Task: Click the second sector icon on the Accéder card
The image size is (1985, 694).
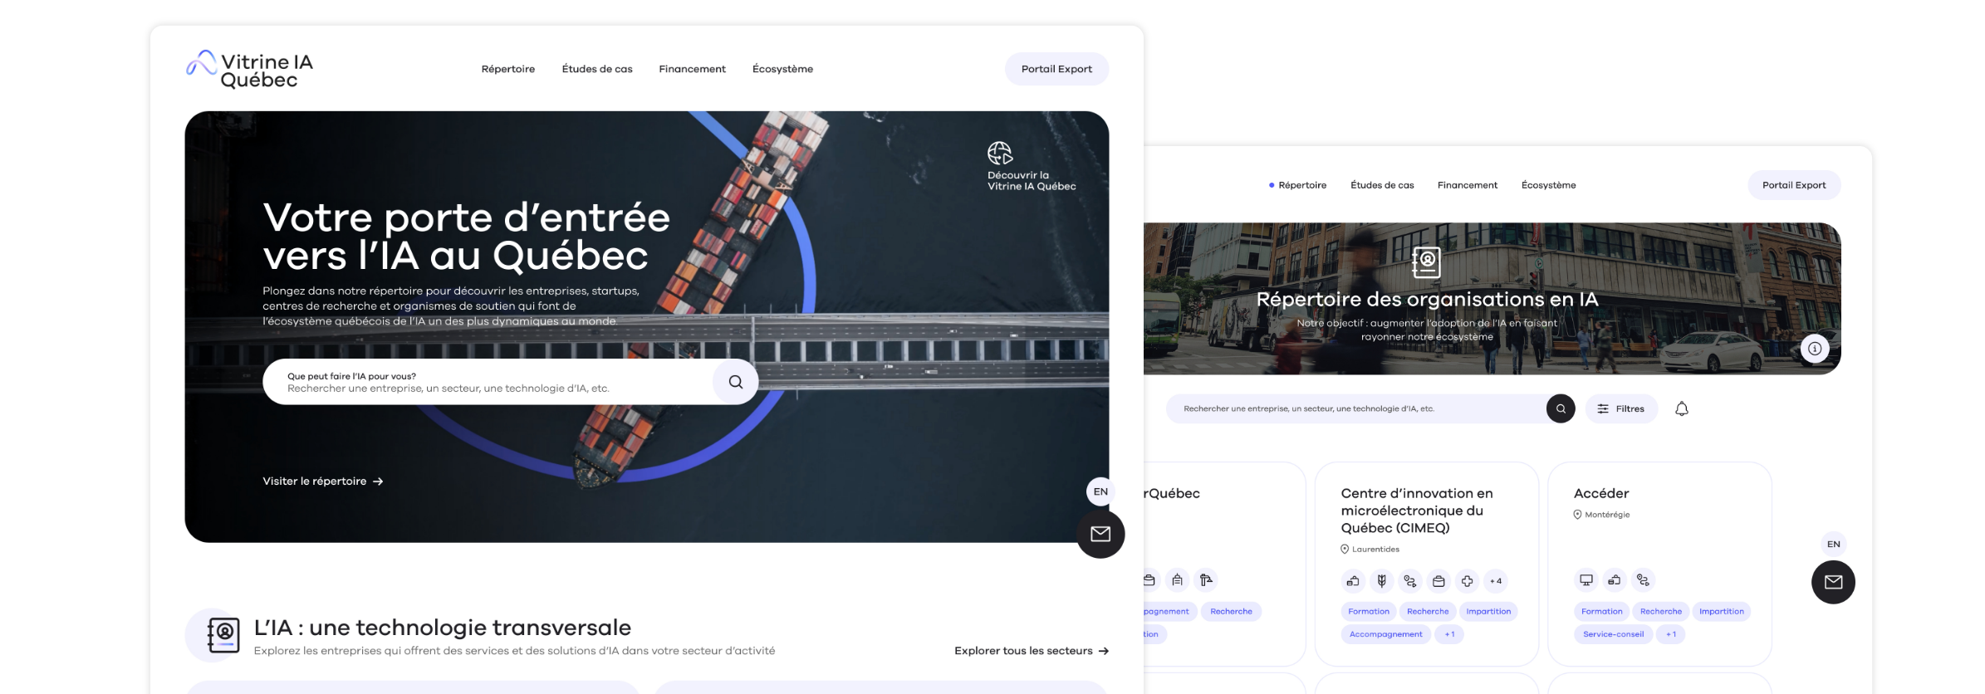Action: coord(1615,580)
